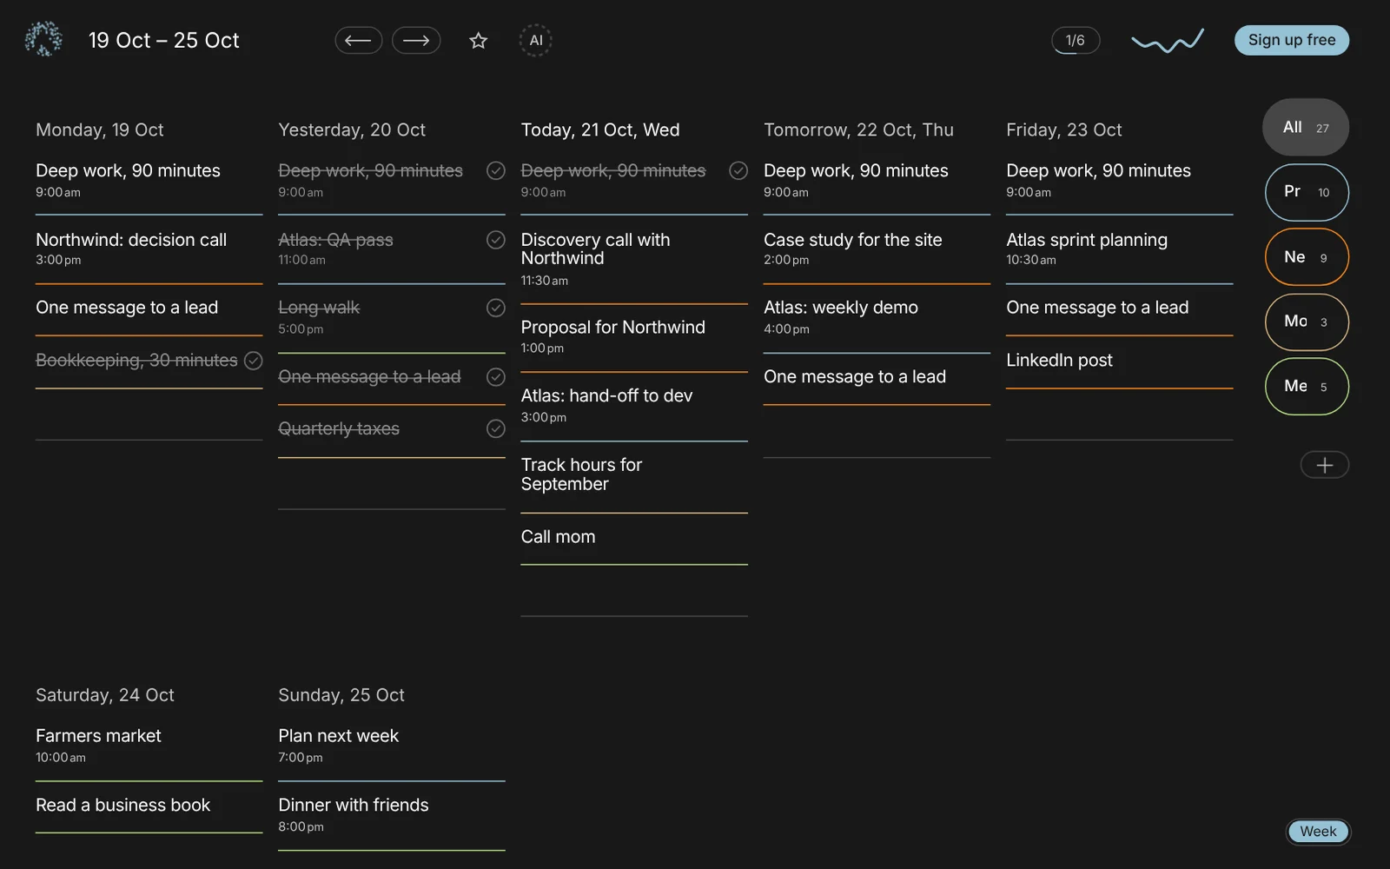Open Northwind: decision call task

149,249
